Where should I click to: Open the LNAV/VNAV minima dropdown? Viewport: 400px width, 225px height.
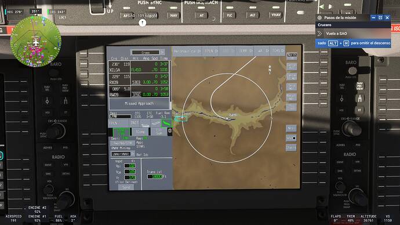pos(123,154)
